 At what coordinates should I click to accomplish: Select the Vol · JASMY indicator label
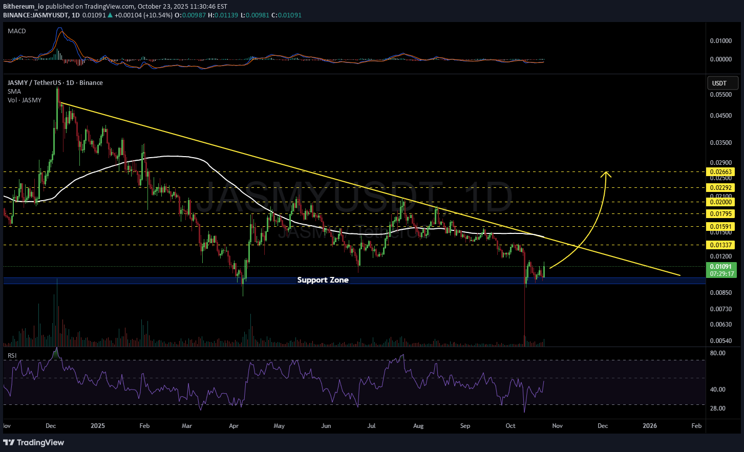pyautogui.click(x=25, y=100)
